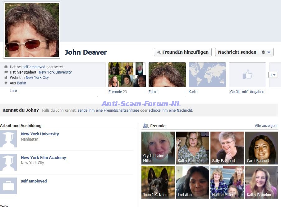The image size is (281, 207).
Task: Click the graduation cap icon beside New York University
Action: pyautogui.click(x=8, y=139)
